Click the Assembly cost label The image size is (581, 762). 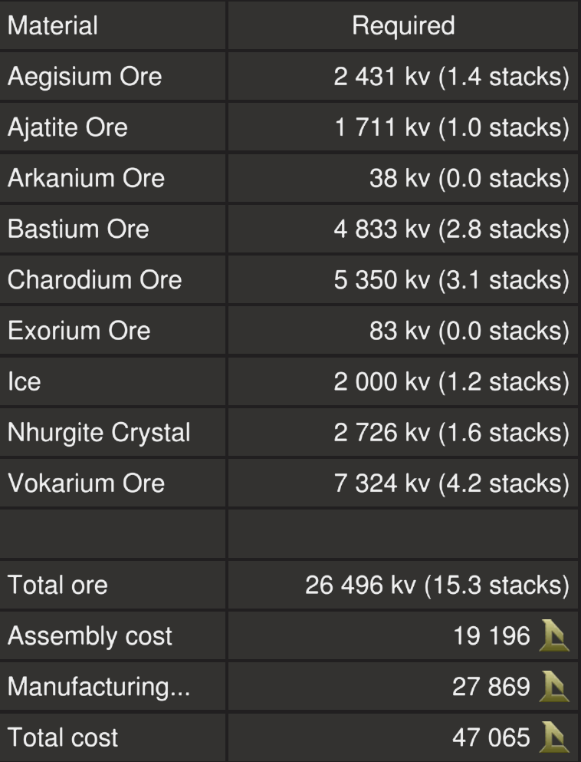[x=90, y=636]
